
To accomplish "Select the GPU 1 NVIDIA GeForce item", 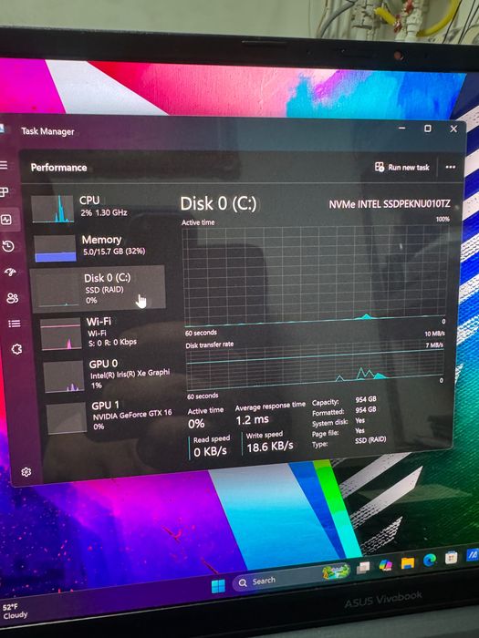I will click(109, 417).
